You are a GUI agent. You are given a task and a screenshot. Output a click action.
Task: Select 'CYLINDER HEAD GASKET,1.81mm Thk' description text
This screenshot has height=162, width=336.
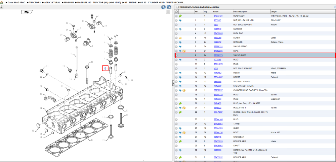250,90
